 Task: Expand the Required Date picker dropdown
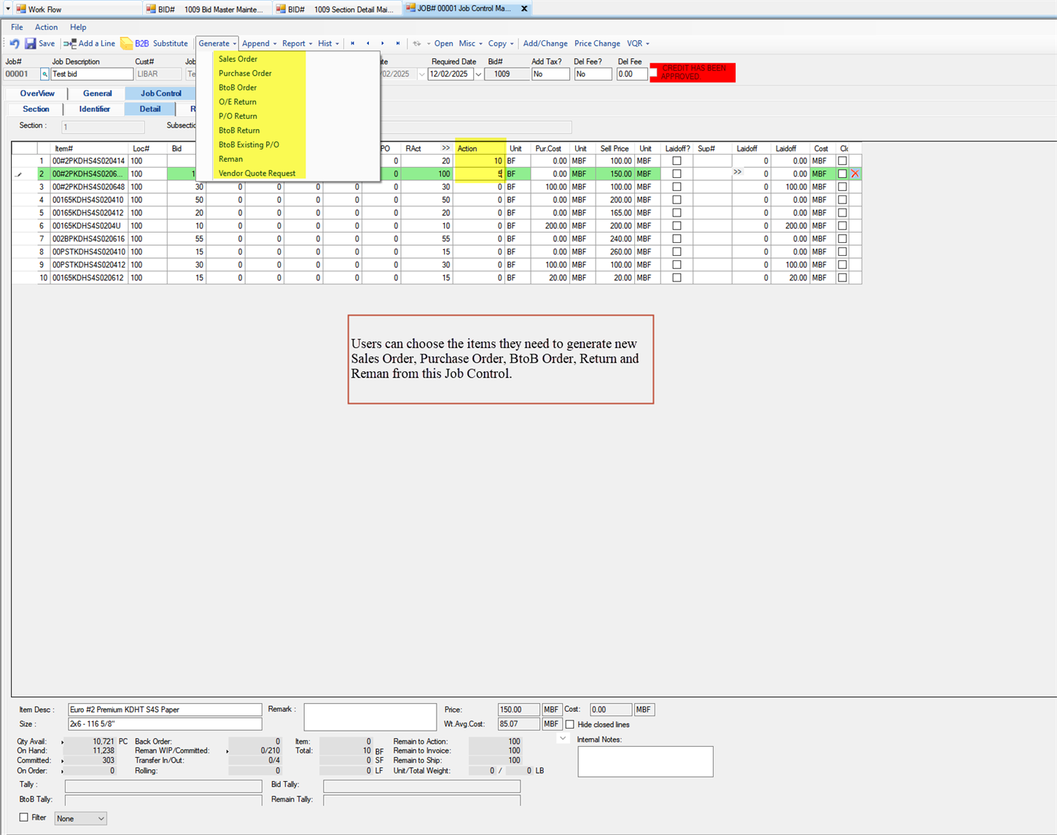(x=478, y=74)
